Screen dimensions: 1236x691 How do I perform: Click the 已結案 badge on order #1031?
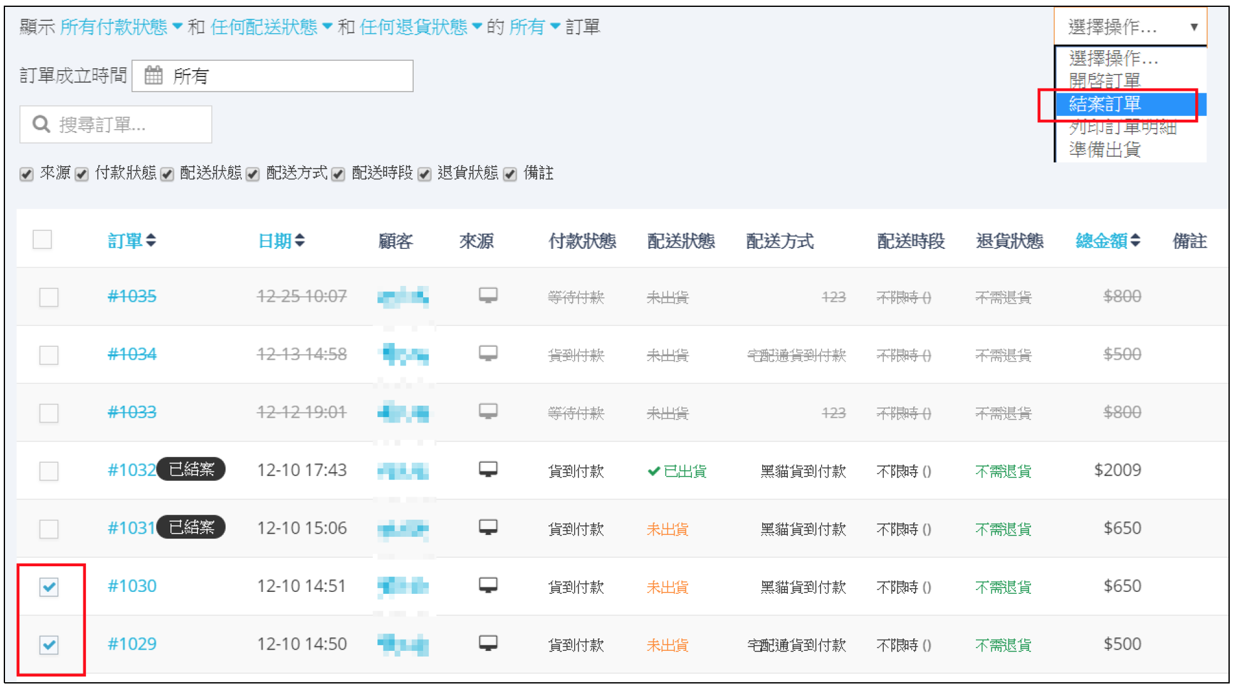191,527
